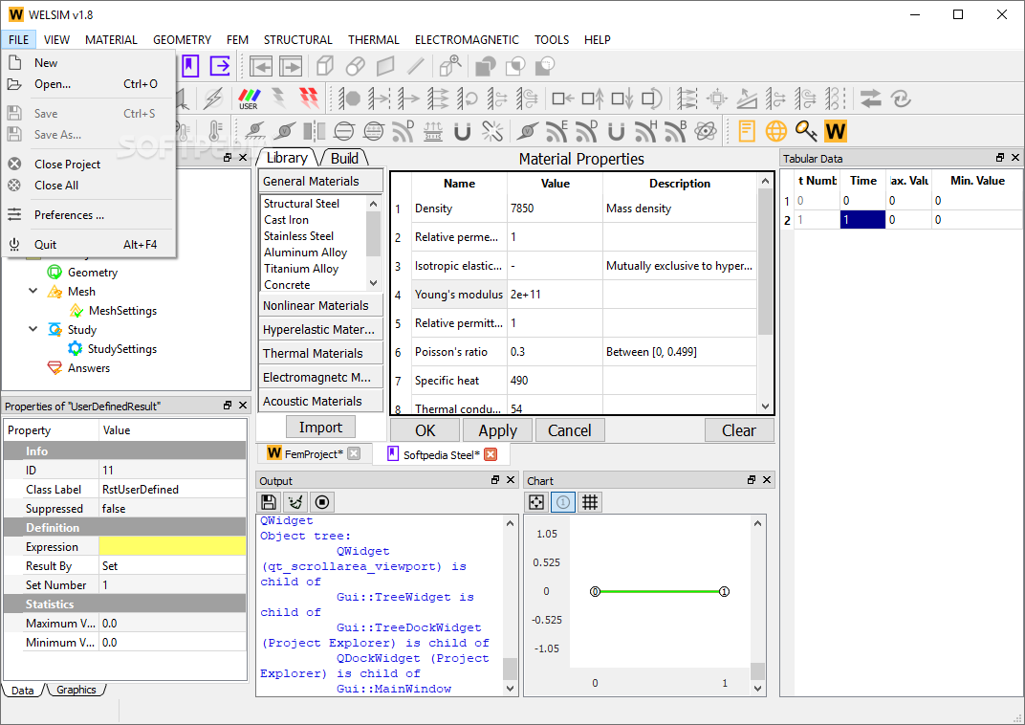
Task: Click the orange globe website icon
Action: click(776, 131)
